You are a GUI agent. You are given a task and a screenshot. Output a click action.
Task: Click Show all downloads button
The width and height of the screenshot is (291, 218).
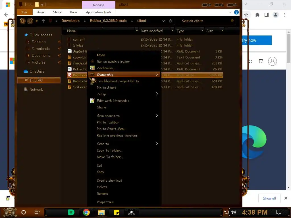269,198
